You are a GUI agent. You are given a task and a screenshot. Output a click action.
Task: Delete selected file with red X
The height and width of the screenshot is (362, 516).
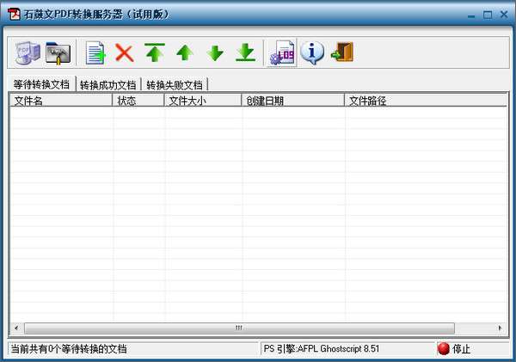(124, 53)
